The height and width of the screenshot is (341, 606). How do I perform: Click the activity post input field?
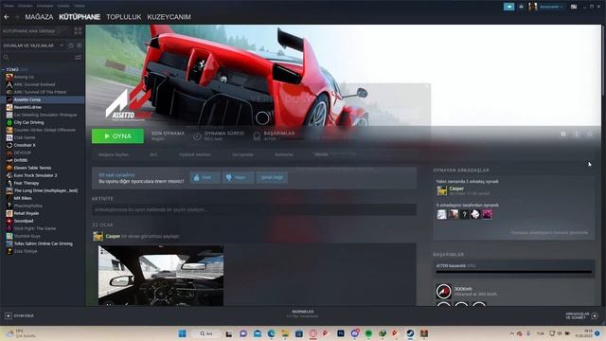point(254,209)
